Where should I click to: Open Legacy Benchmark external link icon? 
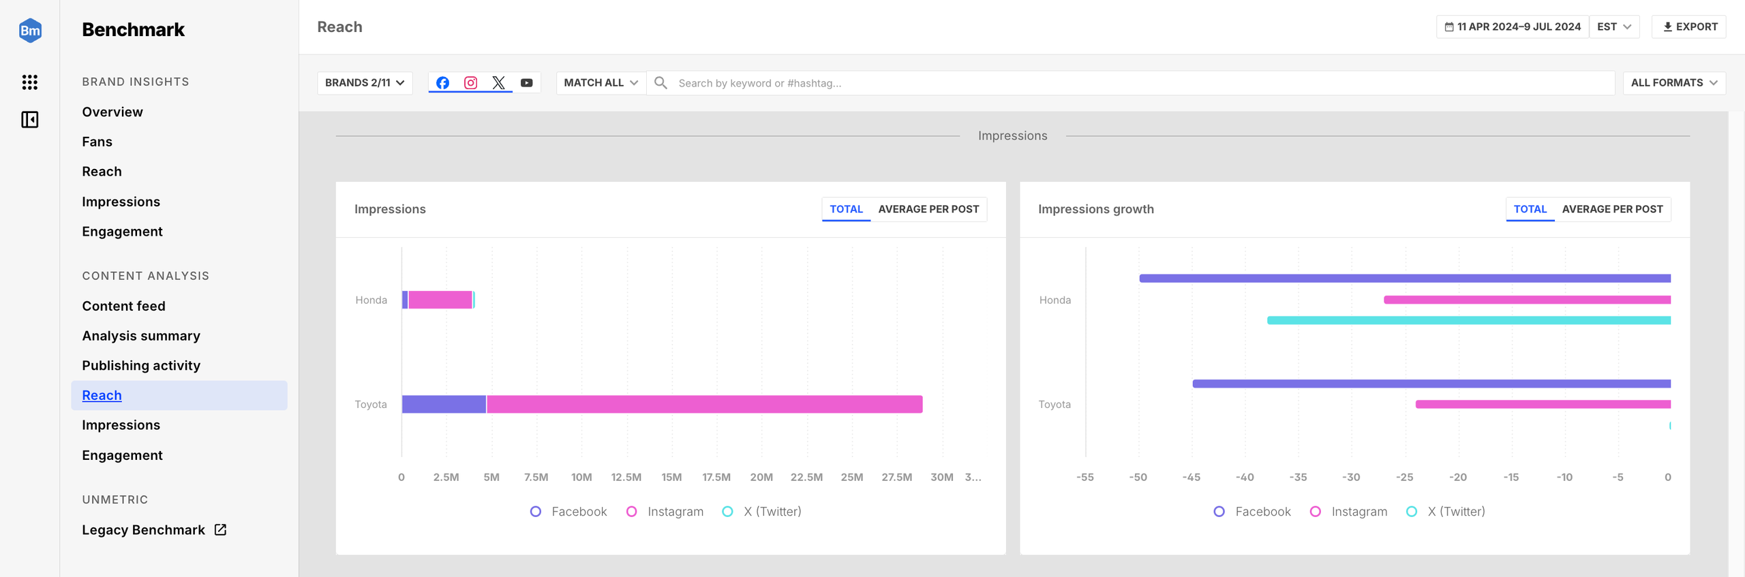point(220,530)
